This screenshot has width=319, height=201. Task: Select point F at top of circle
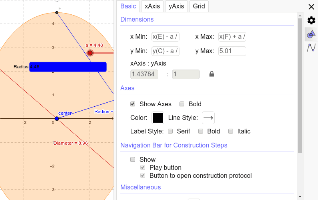point(57,13)
